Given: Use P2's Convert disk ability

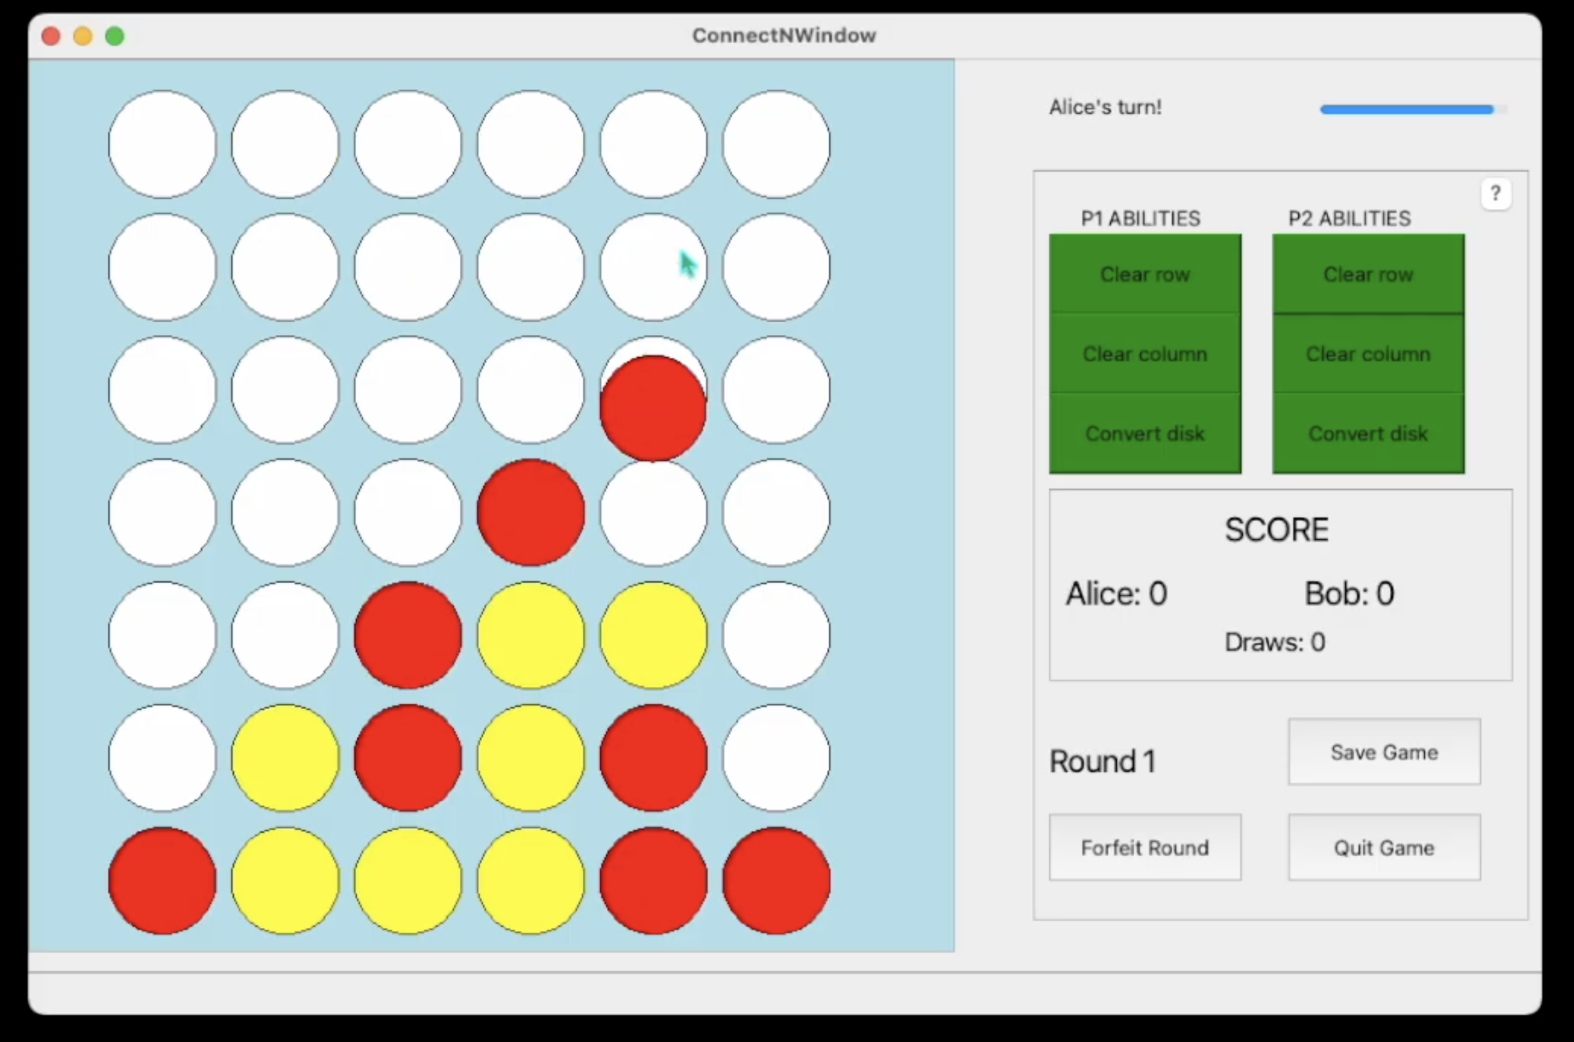Looking at the screenshot, I should (x=1368, y=433).
